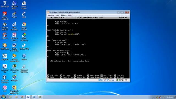The height and width of the screenshot is (99, 176).
Task: Open Chrome from the taskbar
Action: point(22,97)
